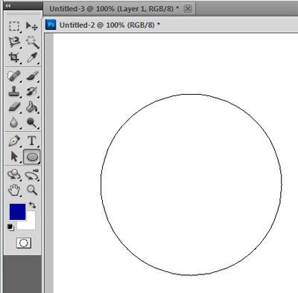Activate the Eraser tool
The height and width of the screenshot is (293, 298).
[x=14, y=107]
